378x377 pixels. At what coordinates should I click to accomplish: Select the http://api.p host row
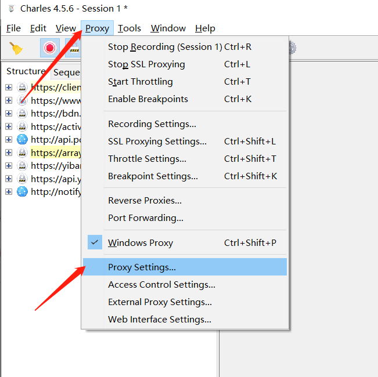[x=56, y=139]
